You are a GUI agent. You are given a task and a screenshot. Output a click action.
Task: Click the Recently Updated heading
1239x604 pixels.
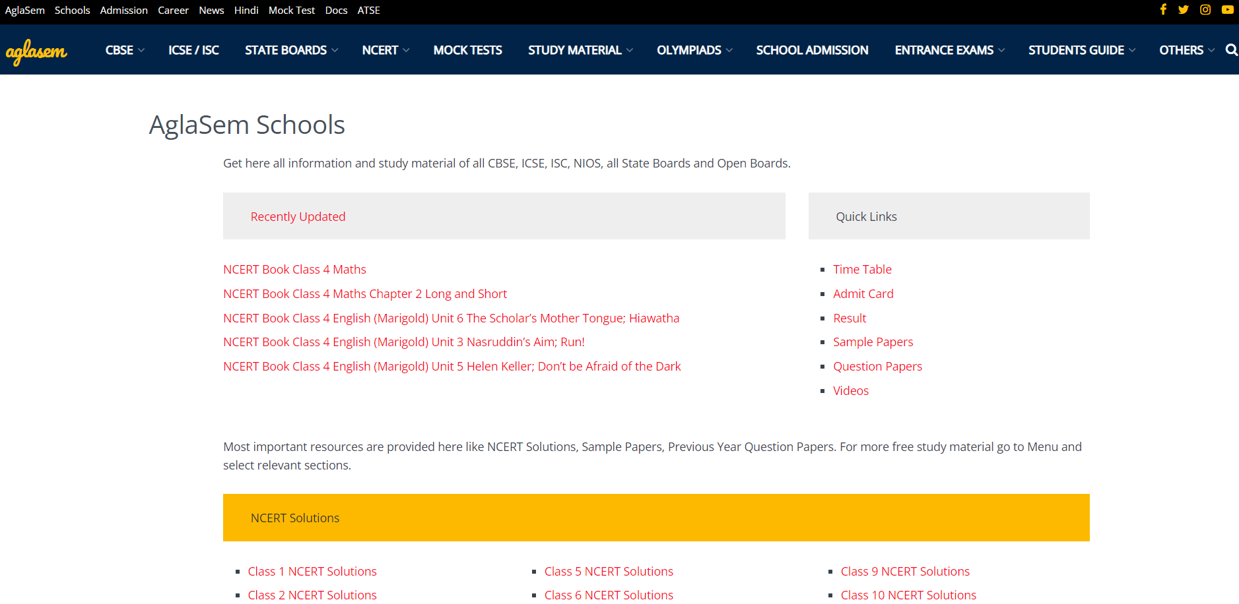298,216
